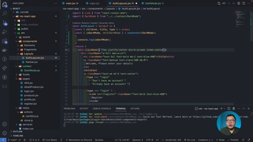Open cartSlice.js file
The width and height of the screenshot is (253, 142).
point(32,116)
